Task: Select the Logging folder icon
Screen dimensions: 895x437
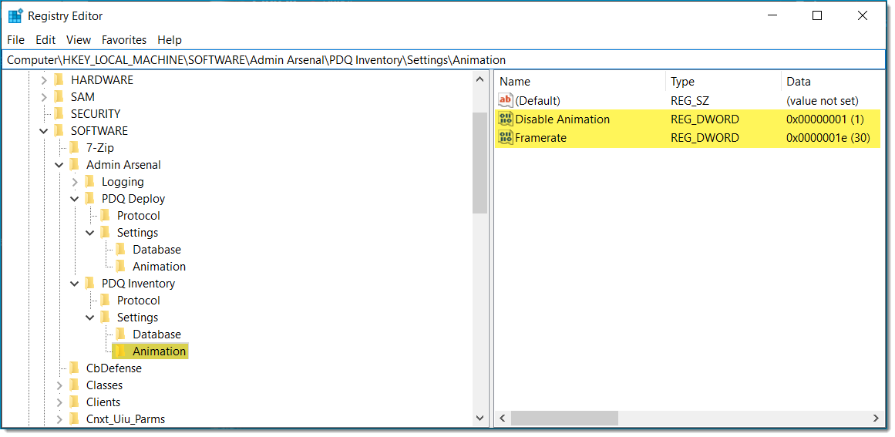Action: point(89,181)
